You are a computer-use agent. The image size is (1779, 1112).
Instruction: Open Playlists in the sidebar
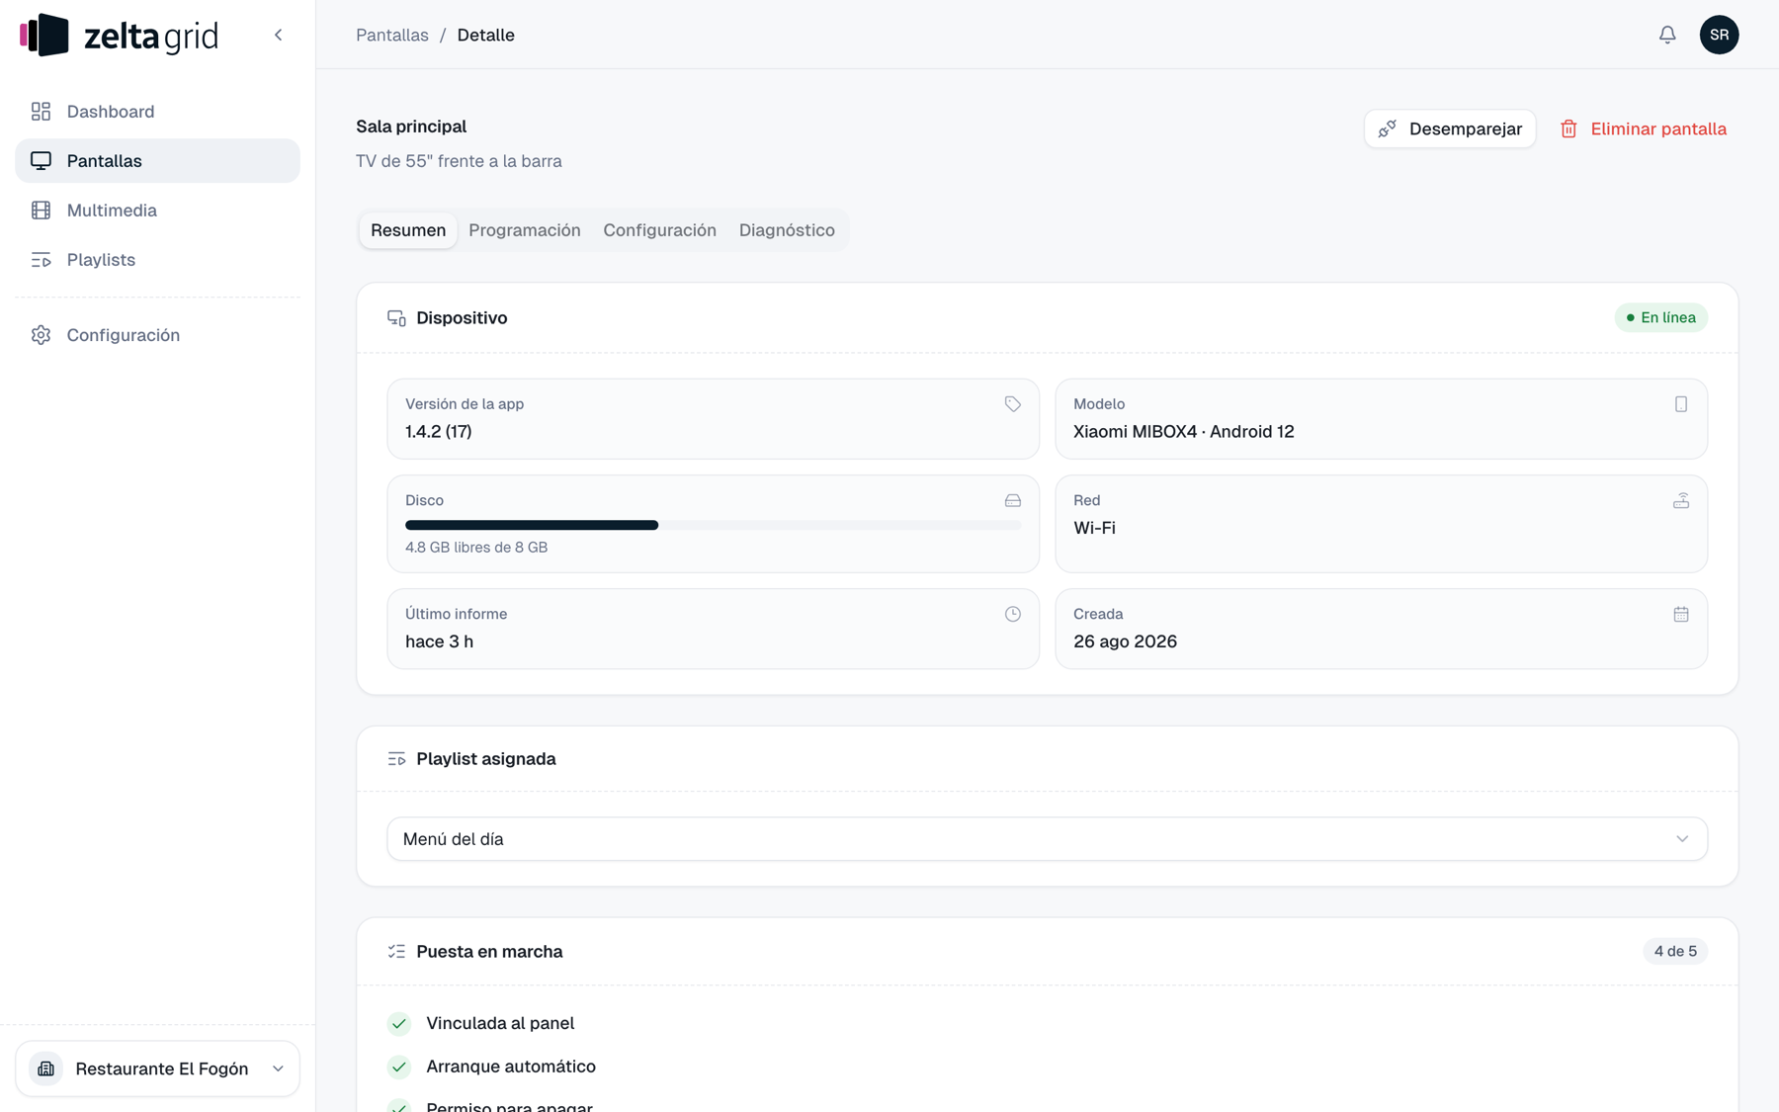tap(157, 260)
